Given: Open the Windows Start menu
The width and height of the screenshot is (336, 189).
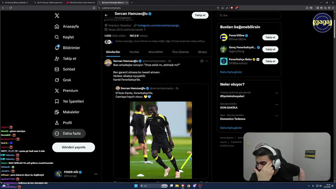Looking at the screenshot, I should coord(136,186).
